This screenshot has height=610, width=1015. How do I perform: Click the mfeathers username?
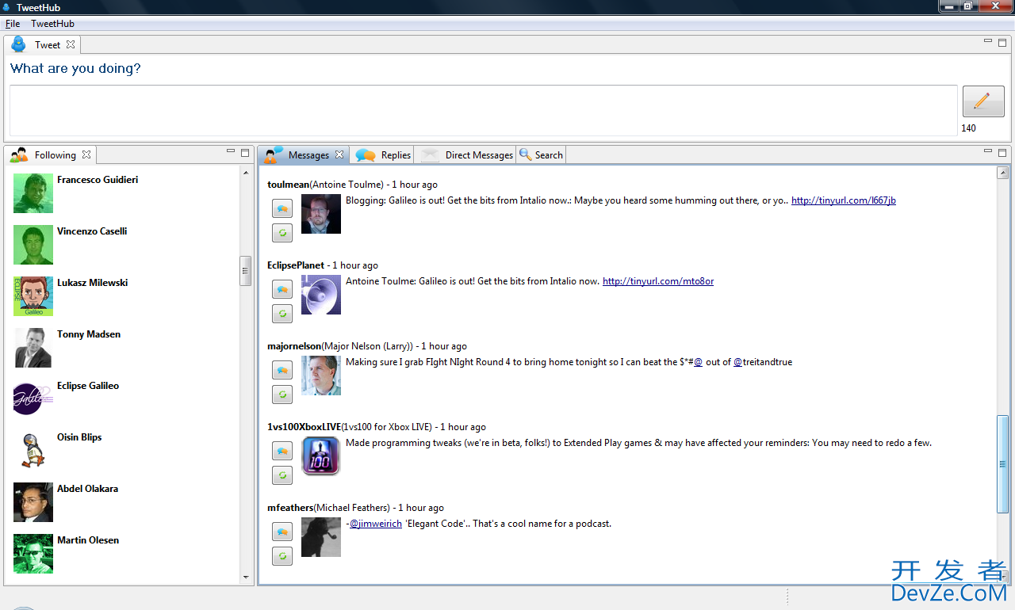[x=290, y=508]
